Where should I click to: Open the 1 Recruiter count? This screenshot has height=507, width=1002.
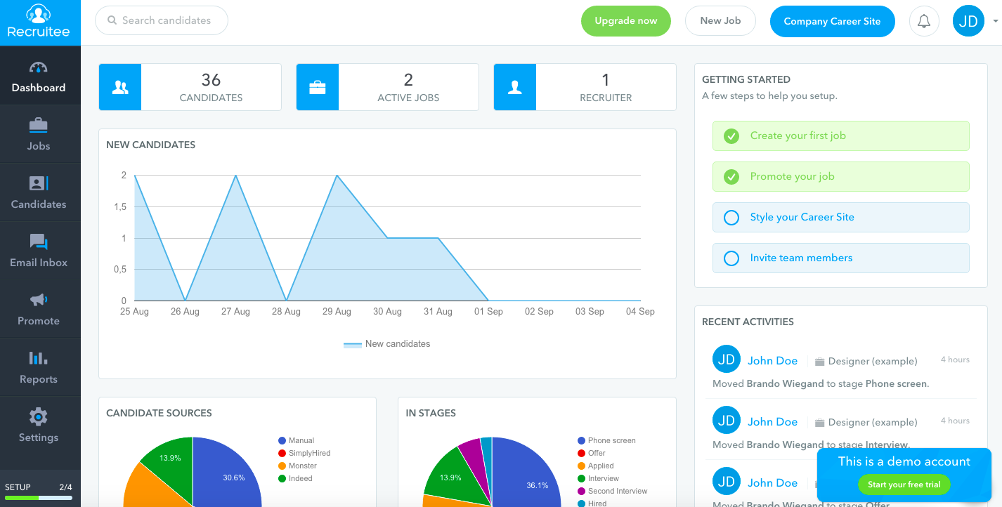(x=606, y=87)
